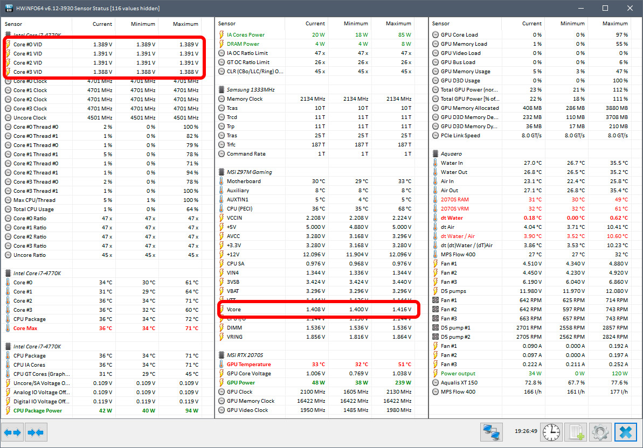Select the Core #2 VID row
The image size is (643, 448).
pyautogui.click(x=102, y=62)
